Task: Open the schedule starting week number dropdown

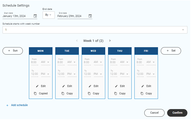Action: pyautogui.click(x=183, y=30)
